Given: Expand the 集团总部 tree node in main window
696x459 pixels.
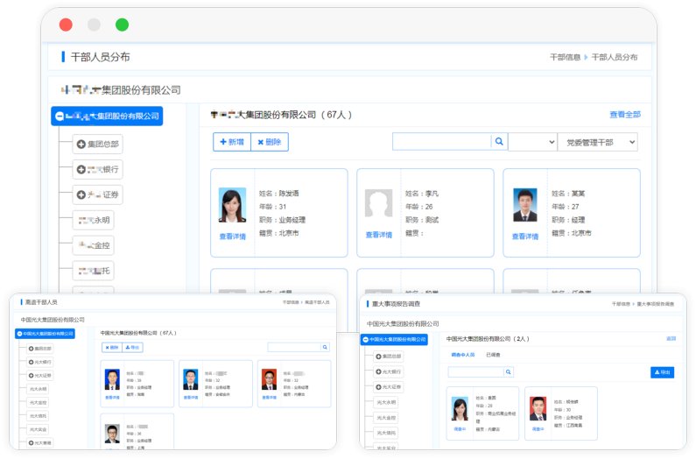Looking at the screenshot, I should pyautogui.click(x=81, y=145).
